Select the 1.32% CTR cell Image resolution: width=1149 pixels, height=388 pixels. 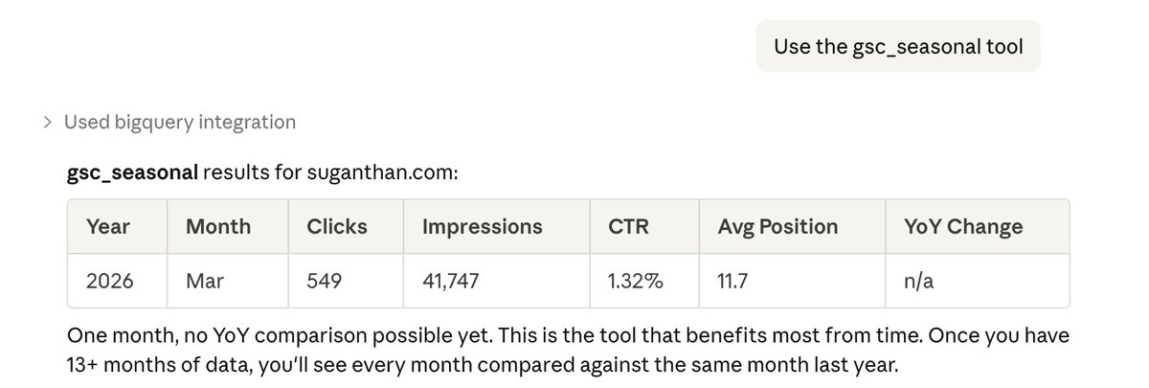tap(635, 282)
